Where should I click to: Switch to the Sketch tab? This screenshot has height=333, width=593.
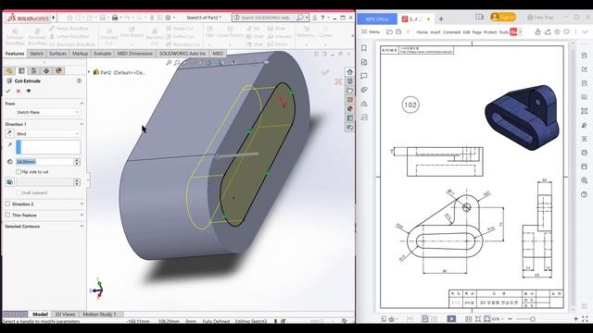pyautogui.click(x=36, y=54)
